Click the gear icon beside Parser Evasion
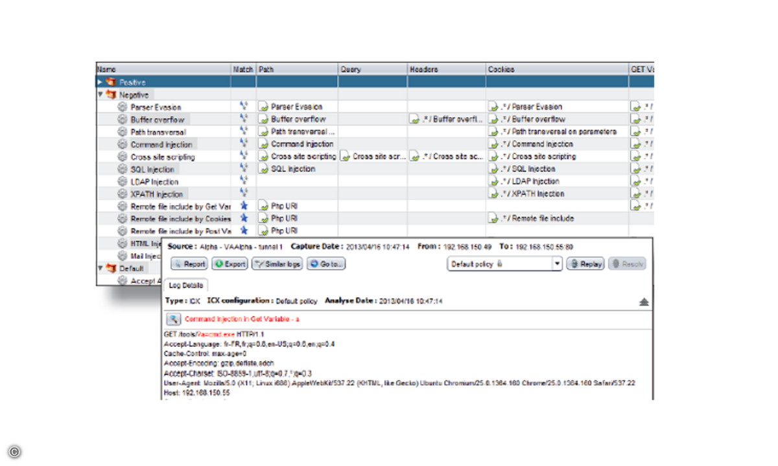The width and height of the screenshot is (778, 466). coord(123,107)
